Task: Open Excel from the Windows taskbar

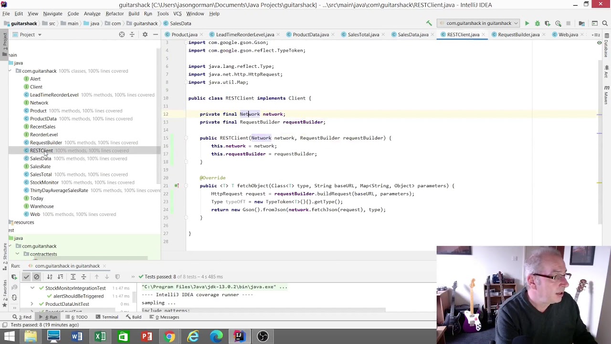Action: point(100,336)
